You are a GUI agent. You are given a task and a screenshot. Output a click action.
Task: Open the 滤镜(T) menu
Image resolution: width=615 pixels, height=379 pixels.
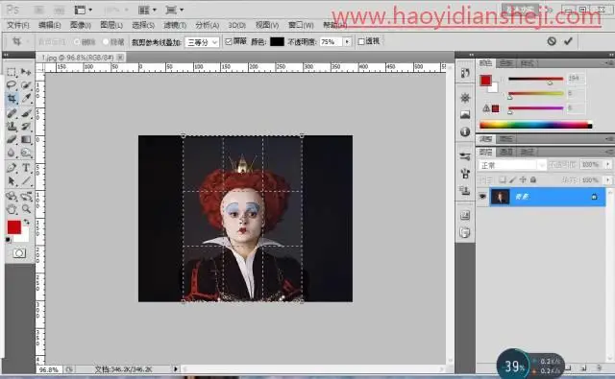point(175,26)
